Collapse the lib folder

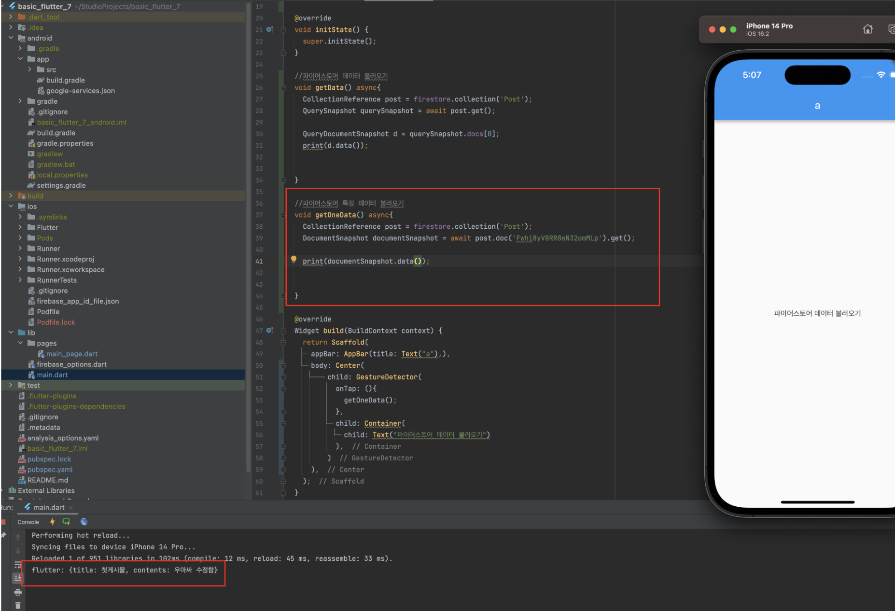point(11,333)
